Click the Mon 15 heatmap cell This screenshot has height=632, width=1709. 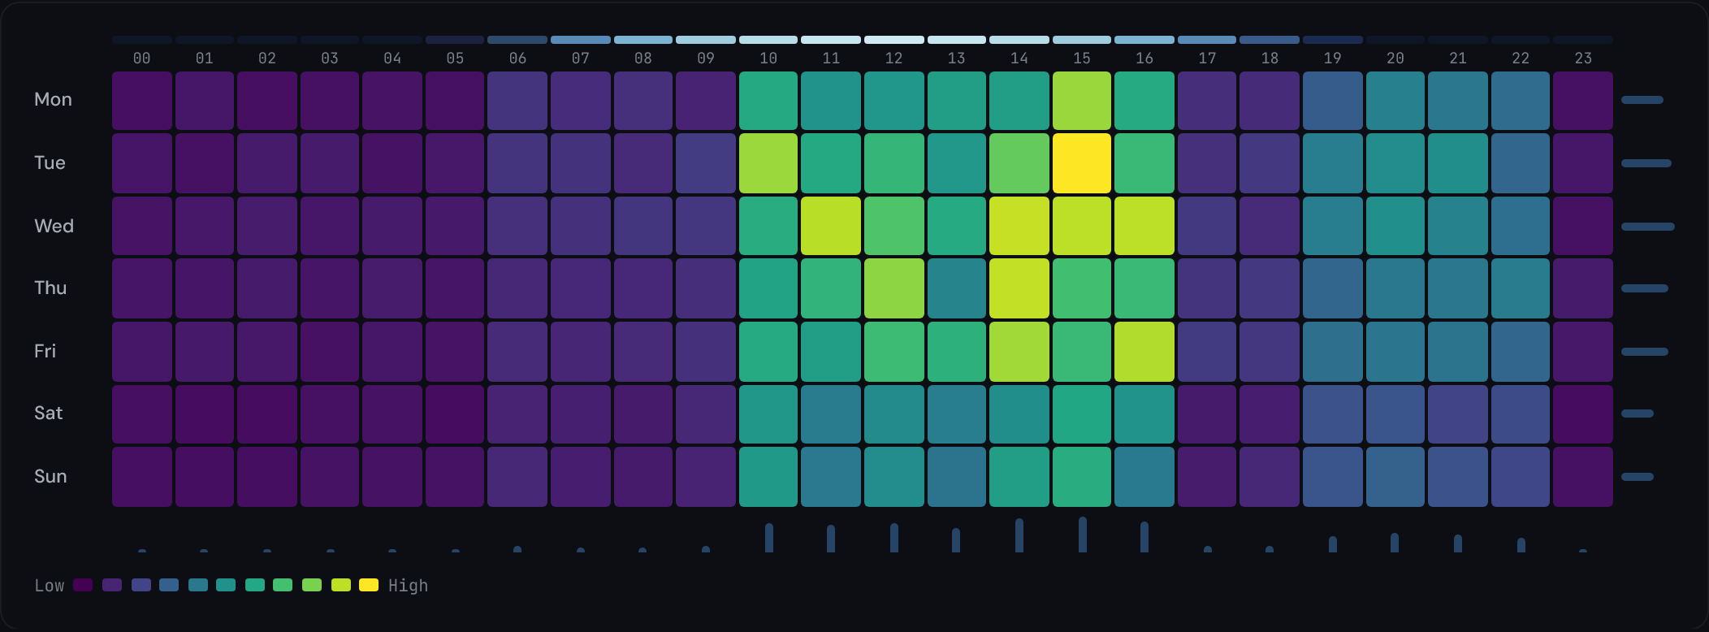(1082, 101)
